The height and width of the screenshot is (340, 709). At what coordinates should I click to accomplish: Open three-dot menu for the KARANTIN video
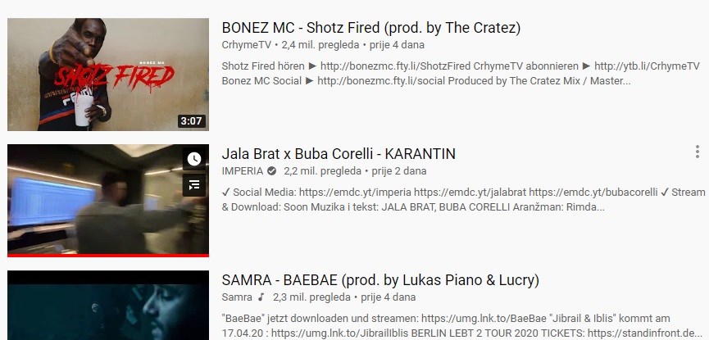click(x=698, y=152)
